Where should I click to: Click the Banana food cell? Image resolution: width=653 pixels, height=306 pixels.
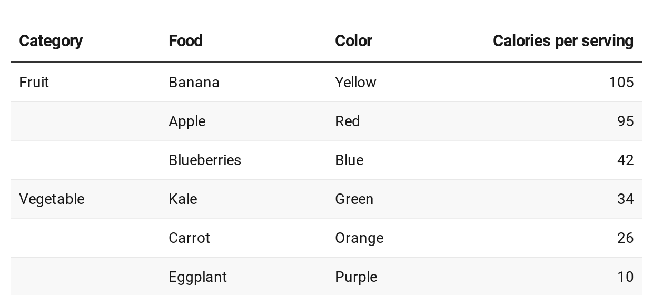coord(194,83)
